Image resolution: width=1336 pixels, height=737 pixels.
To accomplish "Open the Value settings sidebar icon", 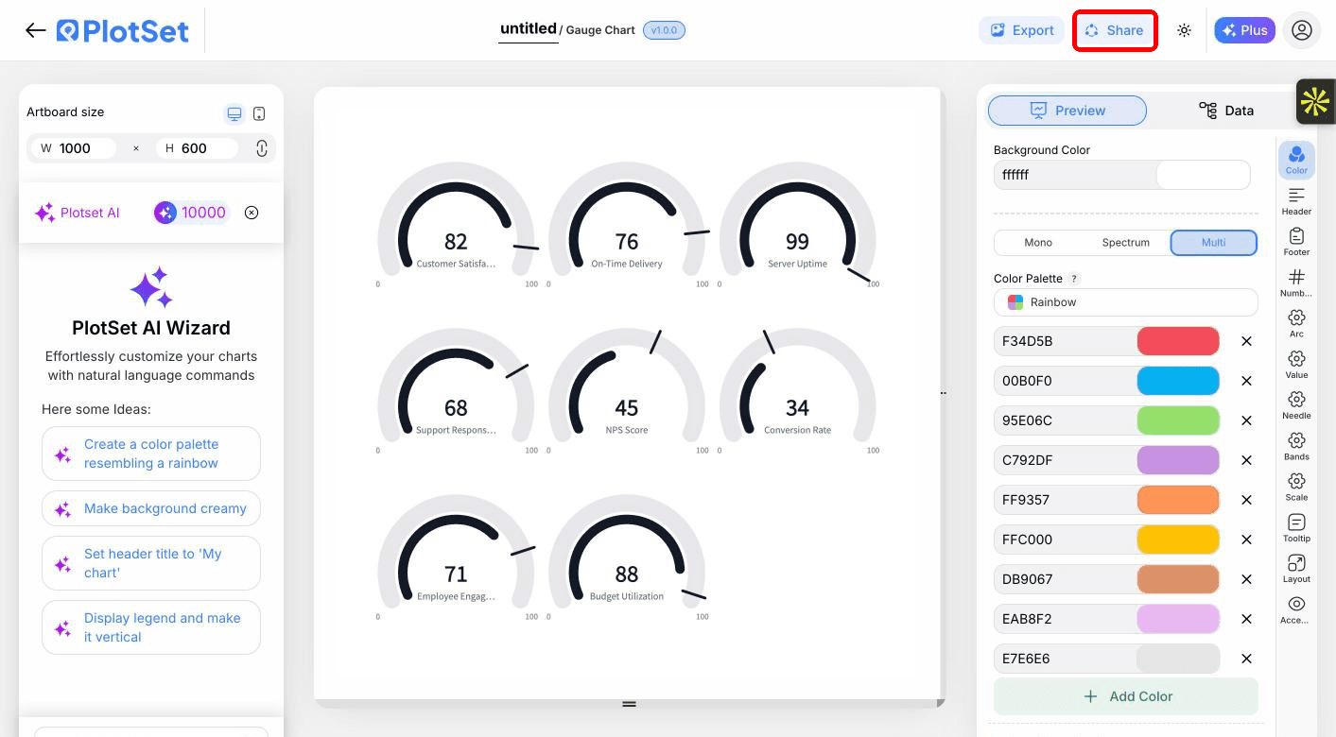I will (1296, 364).
